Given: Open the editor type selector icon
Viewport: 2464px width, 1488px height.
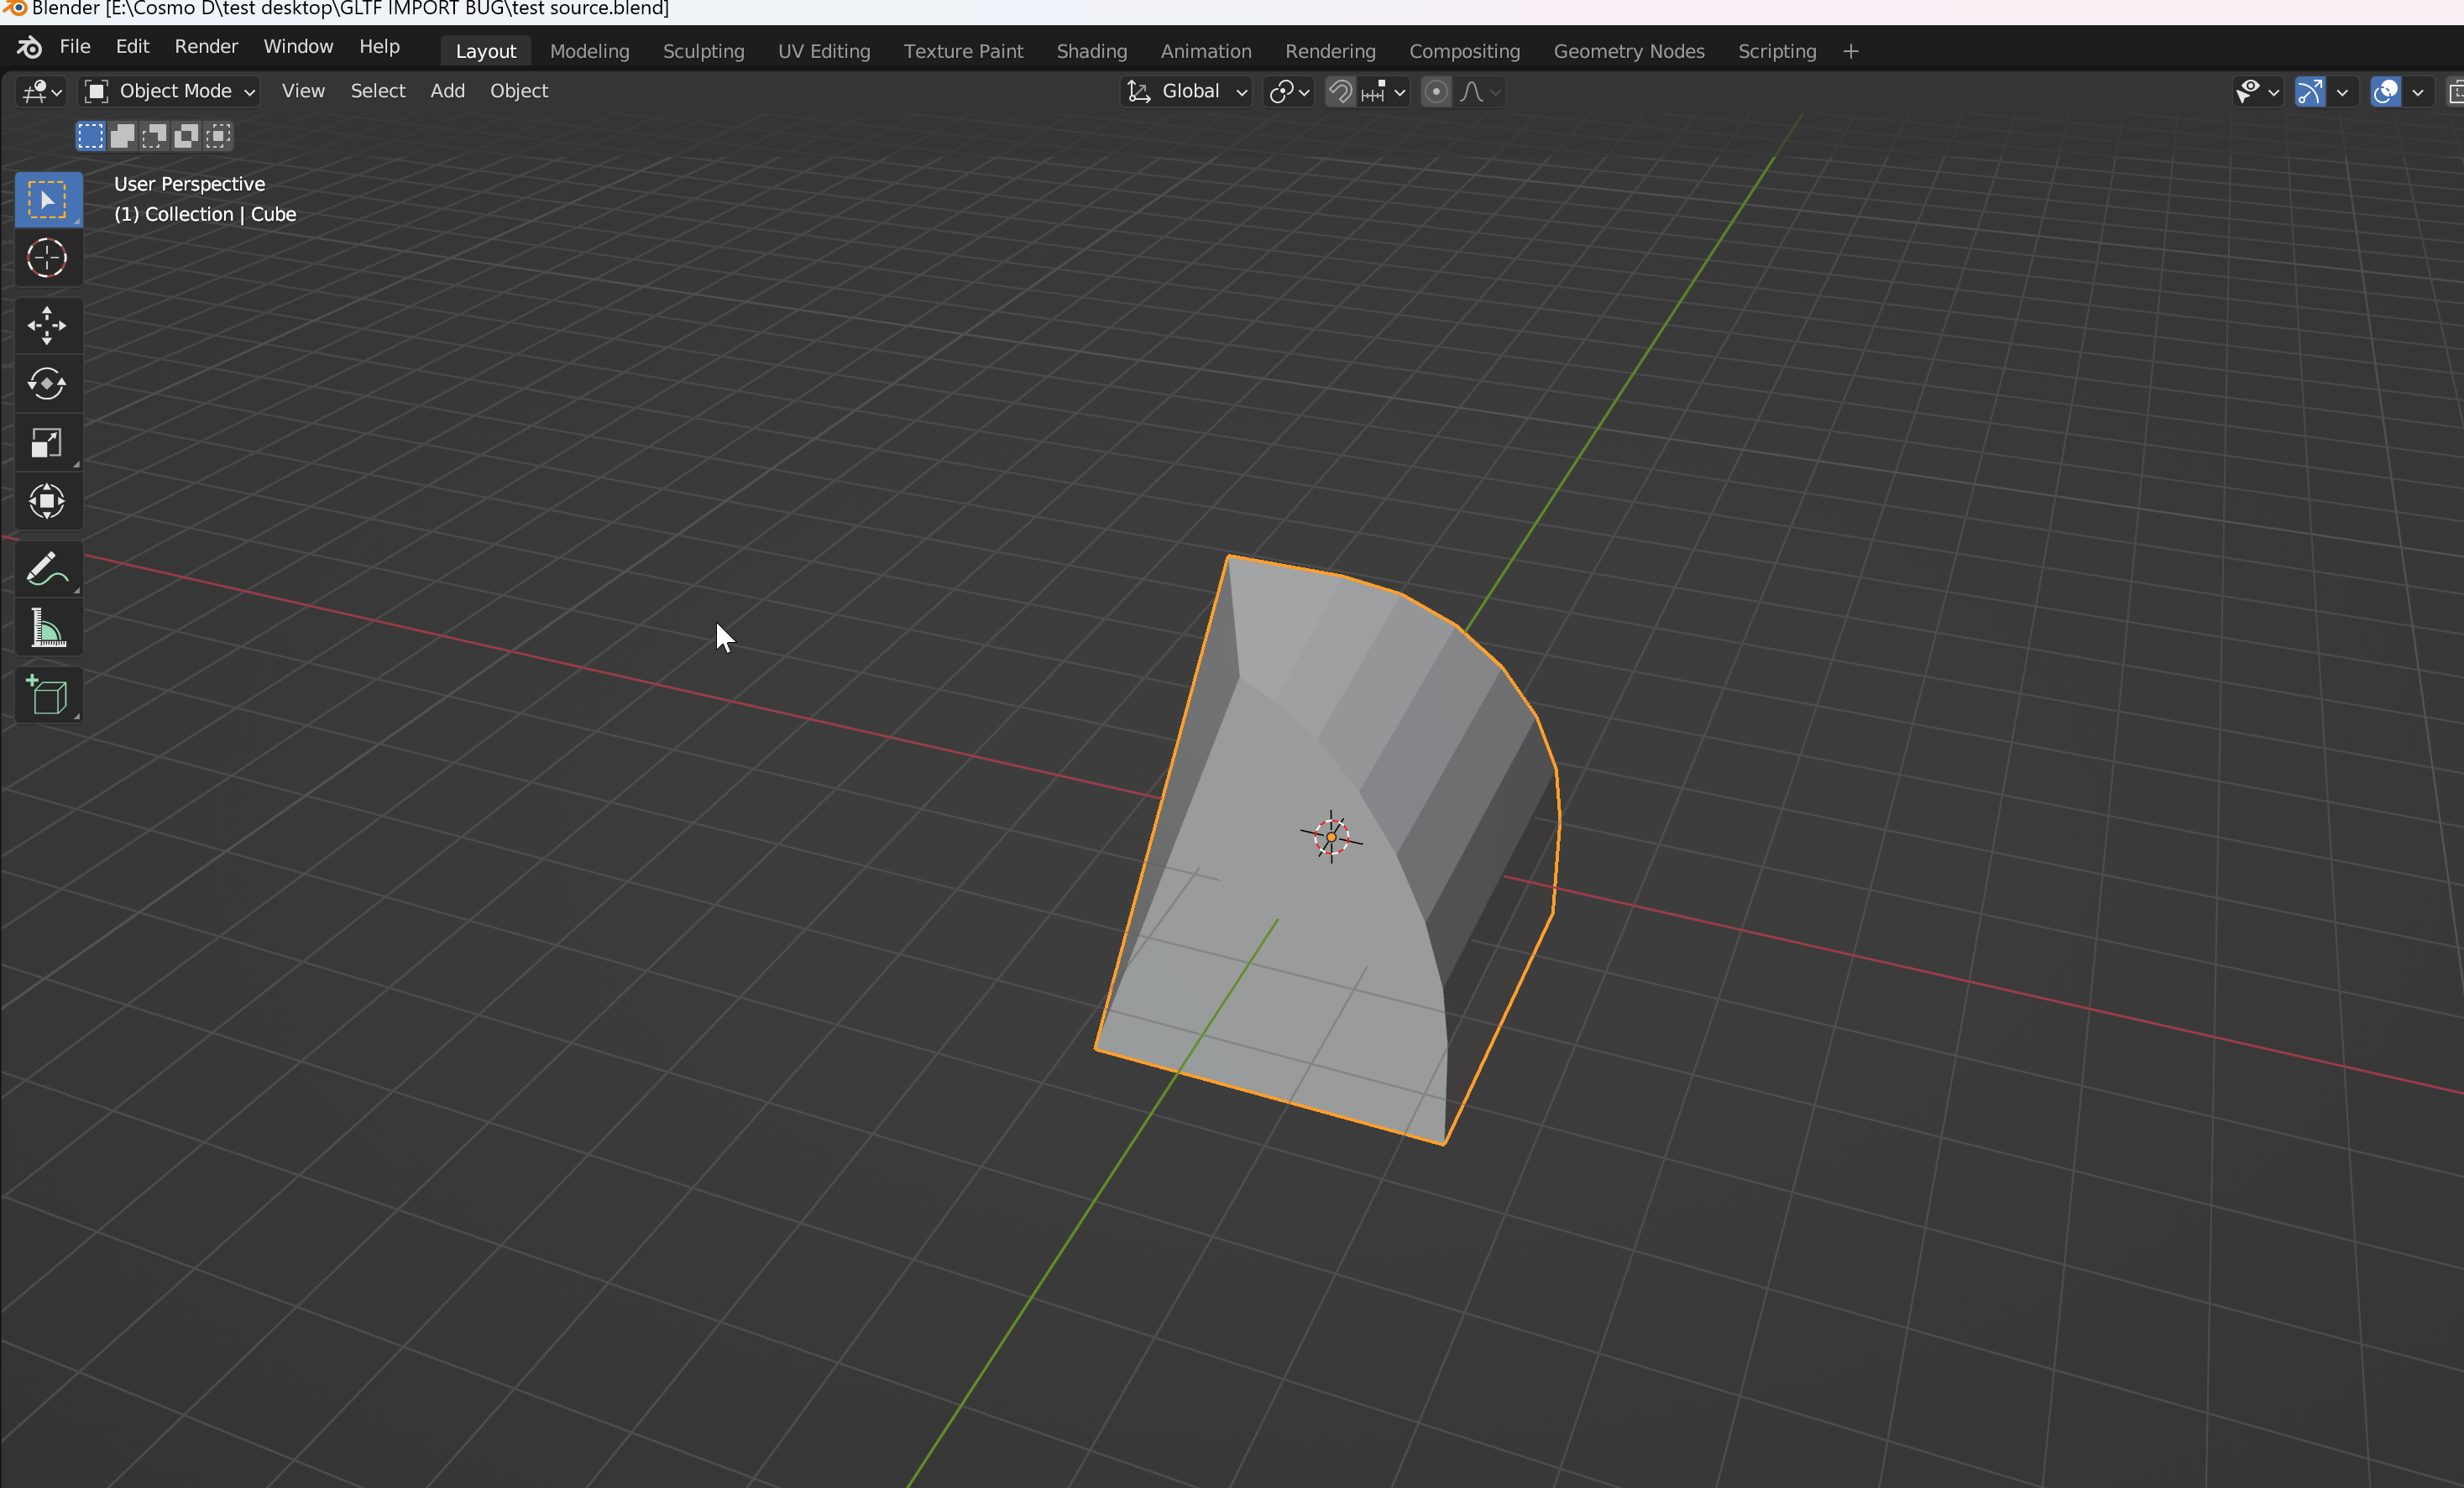Looking at the screenshot, I should 34,92.
